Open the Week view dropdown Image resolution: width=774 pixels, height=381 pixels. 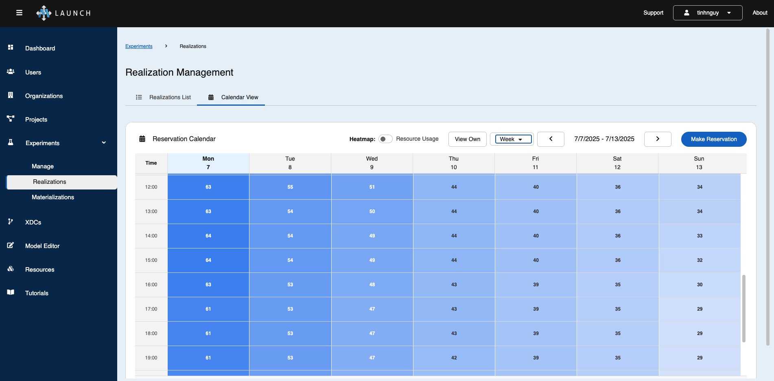coord(513,139)
